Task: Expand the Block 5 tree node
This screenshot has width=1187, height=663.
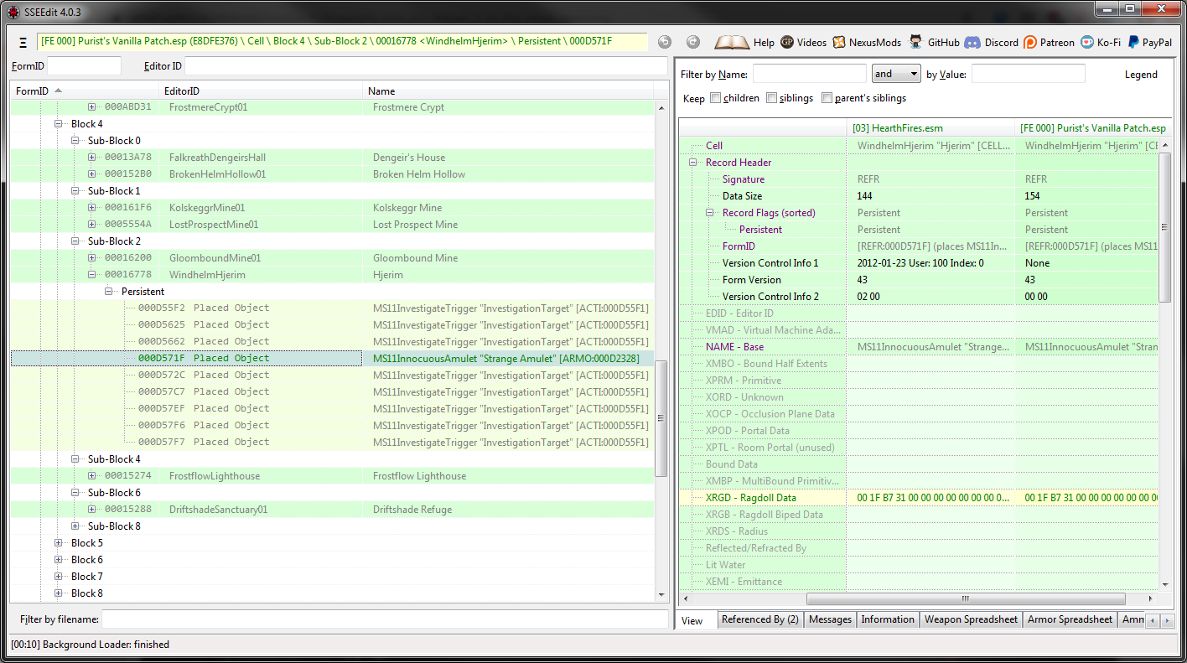Action: coord(59,543)
